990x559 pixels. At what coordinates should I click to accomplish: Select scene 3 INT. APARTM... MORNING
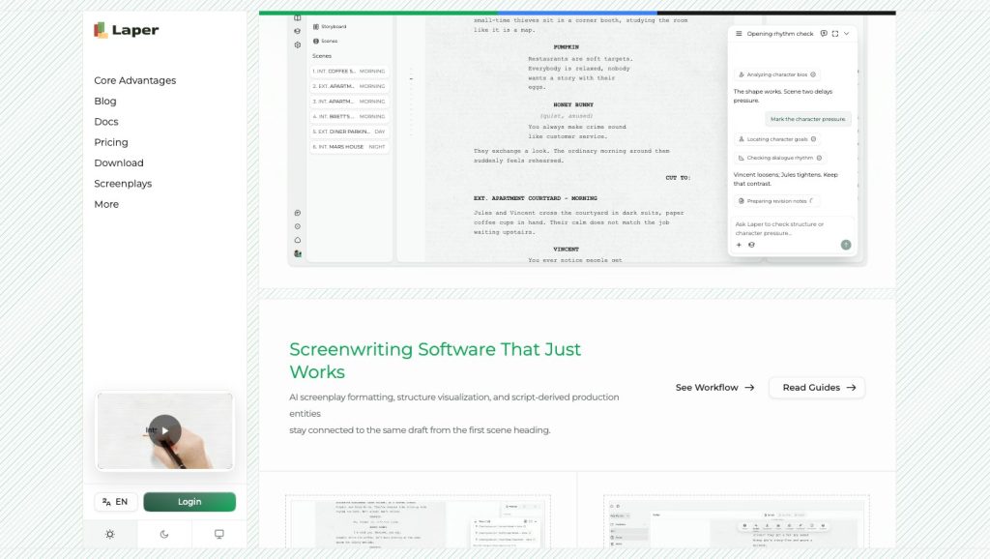point(349,102)
